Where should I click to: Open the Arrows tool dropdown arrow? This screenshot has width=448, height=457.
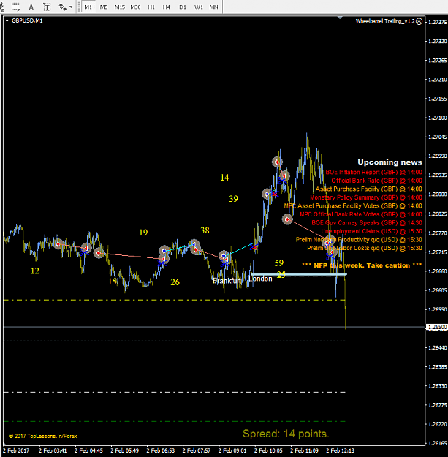[71, 7]
